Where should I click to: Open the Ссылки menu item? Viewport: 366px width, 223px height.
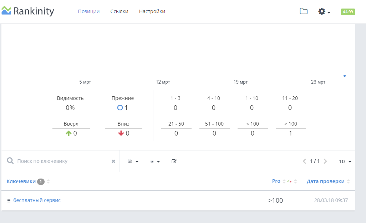coord(119,11)
